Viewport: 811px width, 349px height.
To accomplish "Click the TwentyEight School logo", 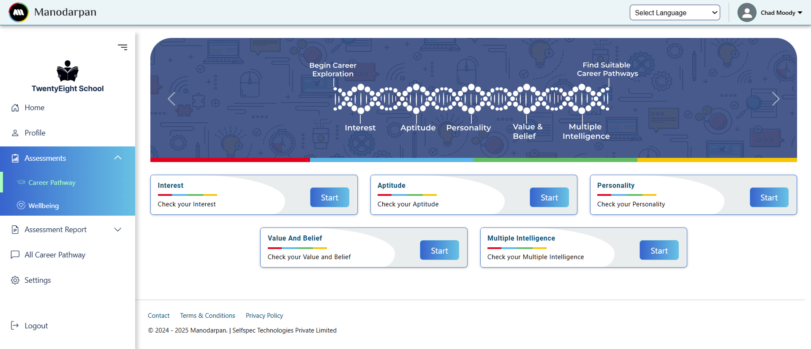I will pyautogui.click(x=68, y=71).
